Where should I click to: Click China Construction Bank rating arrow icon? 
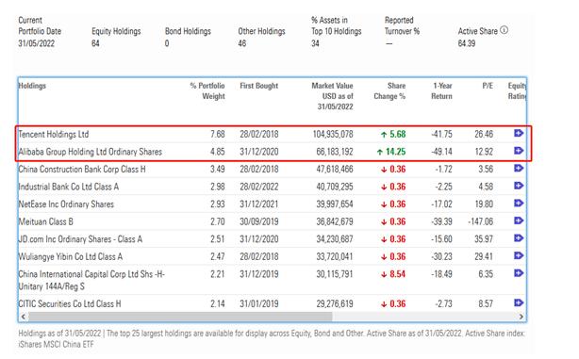(519, 169)
